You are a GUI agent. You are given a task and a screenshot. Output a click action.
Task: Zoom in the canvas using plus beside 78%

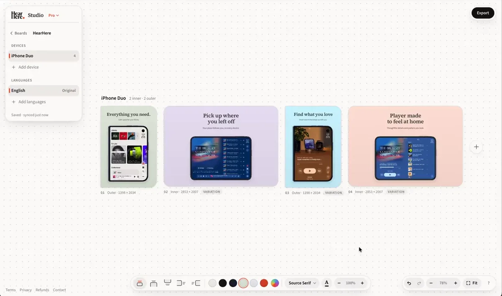[456, 283]
